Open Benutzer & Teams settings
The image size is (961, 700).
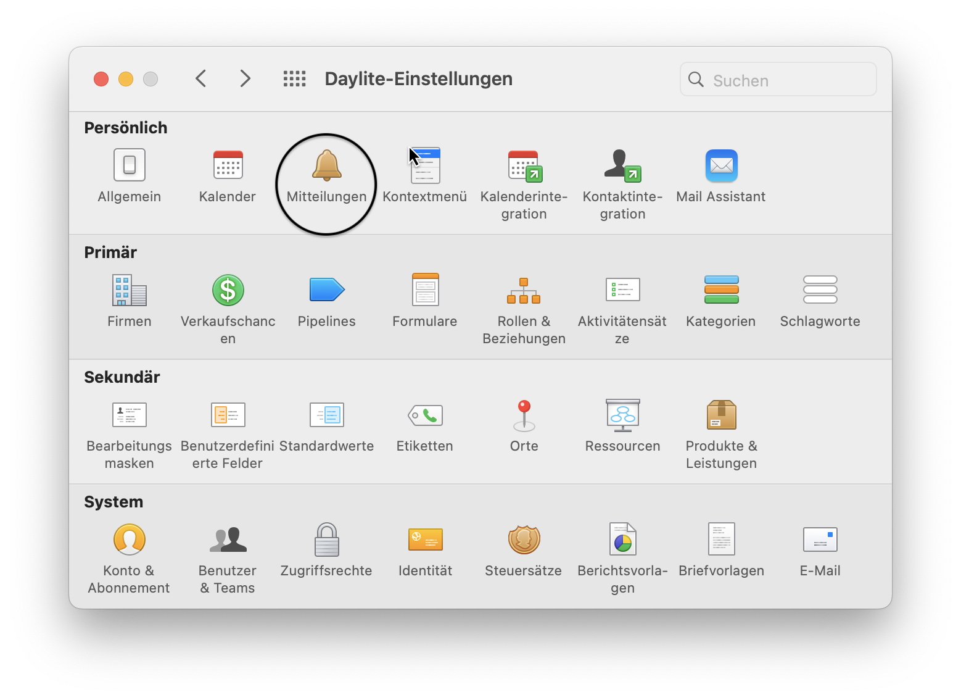click(228, 540)
